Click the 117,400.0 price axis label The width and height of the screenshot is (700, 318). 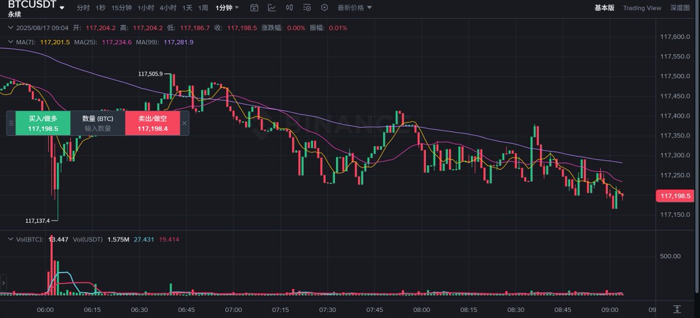pos(675,116)
